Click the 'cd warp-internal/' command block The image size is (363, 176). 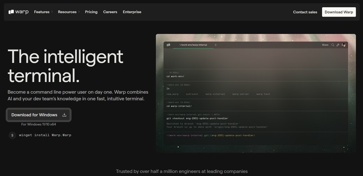click(255, 105)
